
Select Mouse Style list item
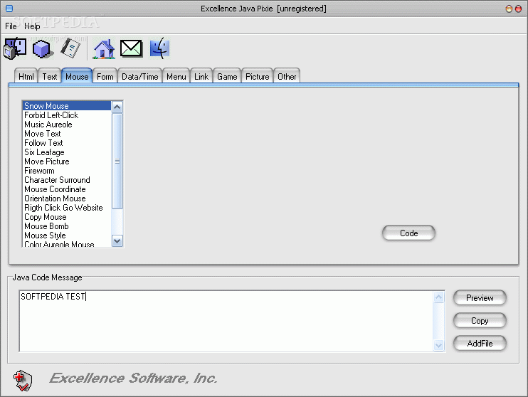click(x=67, y=235)
